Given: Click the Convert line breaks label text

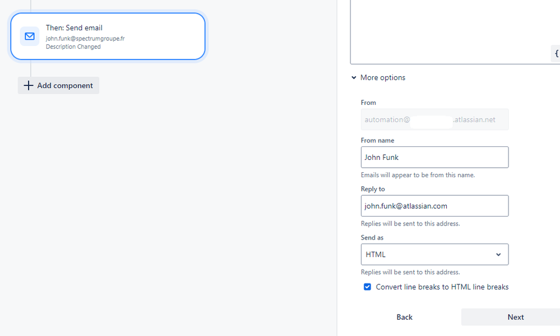Looking at the screenshot, I should pyautogui.click(x=442, y=287).
